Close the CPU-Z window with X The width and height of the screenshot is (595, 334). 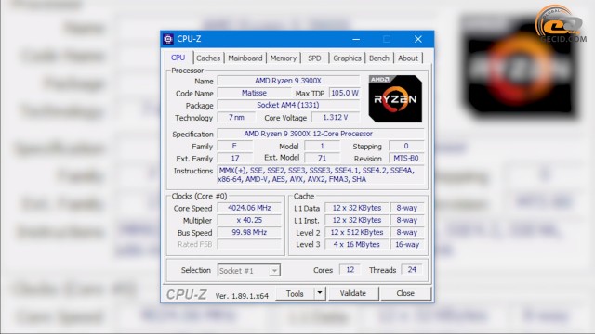(x=418, y=39)
